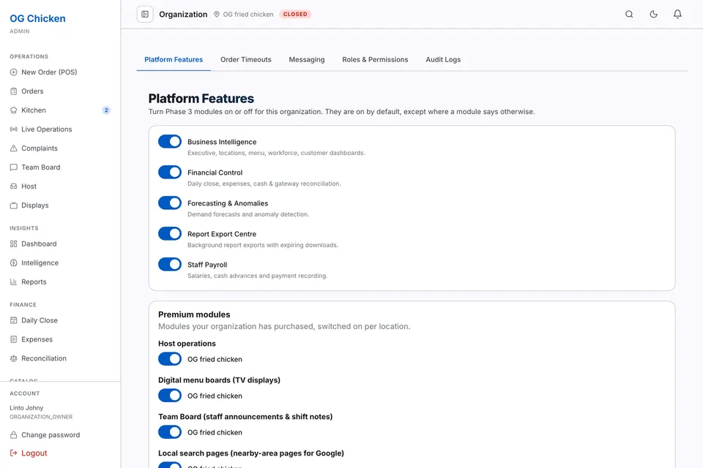Image resolution: width=703 pixels, height=468 pixels.
Task: Open the Roles & Permissions tab
Action: click(375, 59)
